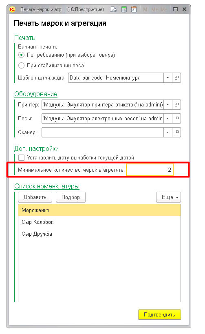The height and width of the screenshot is (334, 205).
Task: Maximize the window
Action: [x=175, y=9]
